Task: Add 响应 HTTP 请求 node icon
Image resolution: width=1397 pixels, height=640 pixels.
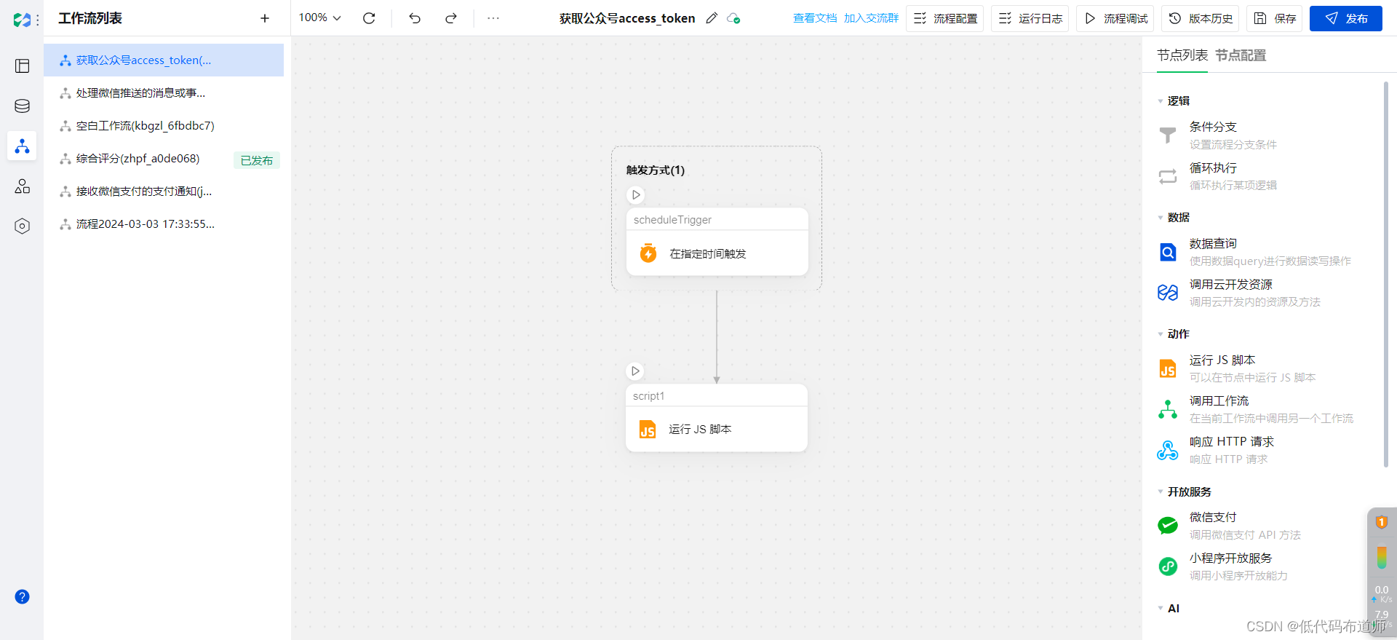Action: [1168, 450]
